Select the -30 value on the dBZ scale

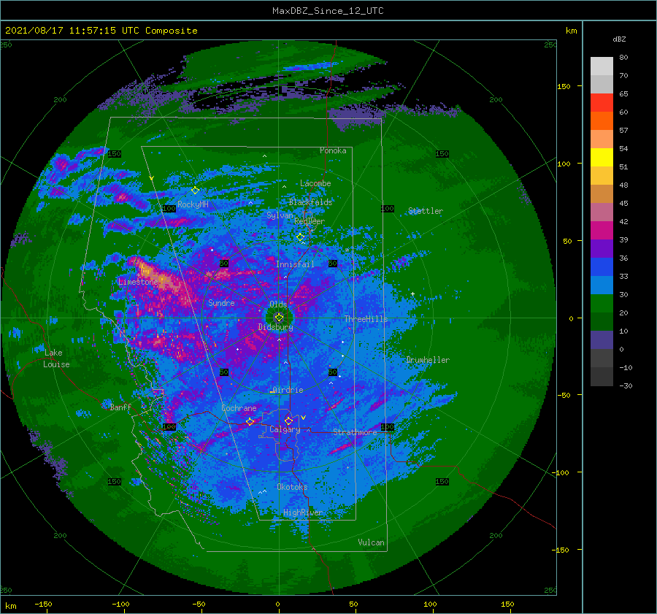(x=626, y=385)
